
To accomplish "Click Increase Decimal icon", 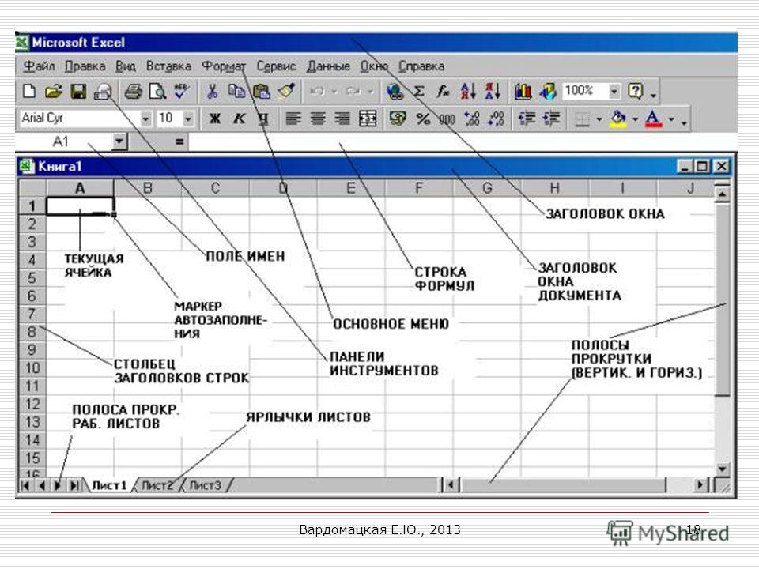I will [472, 119].
